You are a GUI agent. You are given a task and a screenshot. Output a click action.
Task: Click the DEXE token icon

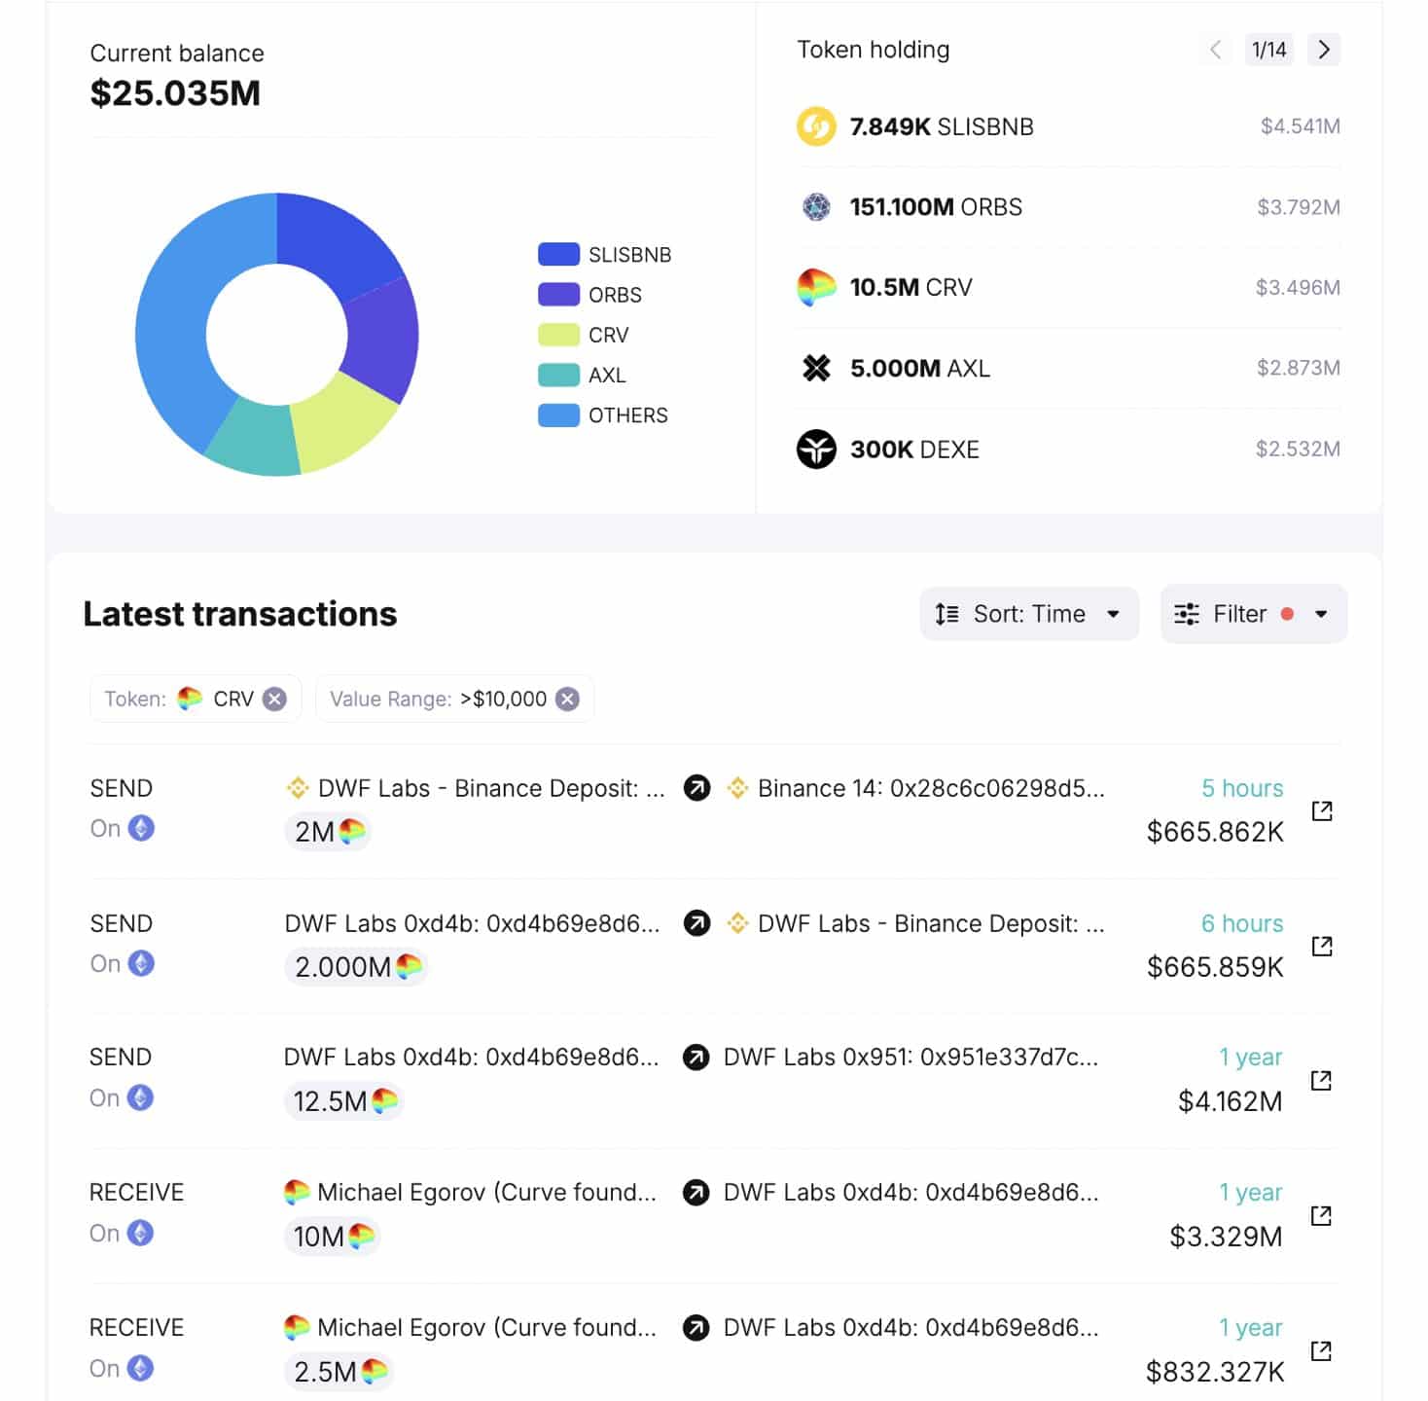coord(815,449)
